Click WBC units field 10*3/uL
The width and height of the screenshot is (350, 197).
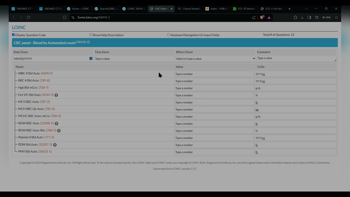tap(296, 74)
